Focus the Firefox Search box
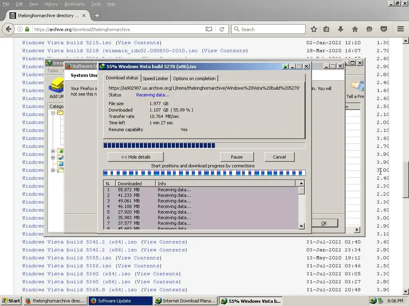 tap(269, 29)
